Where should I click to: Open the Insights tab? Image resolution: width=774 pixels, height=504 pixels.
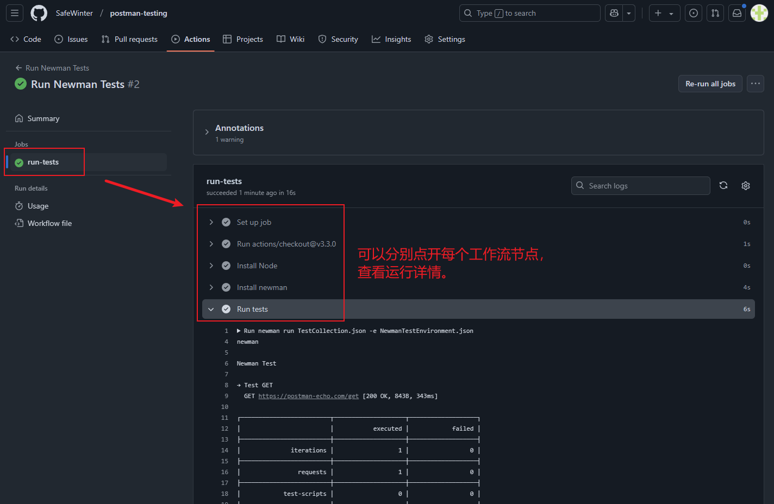391,39
